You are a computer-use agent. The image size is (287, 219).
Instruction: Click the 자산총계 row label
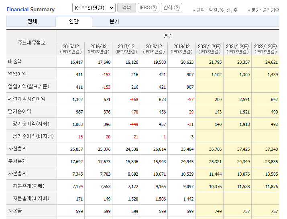click(17, 148)
